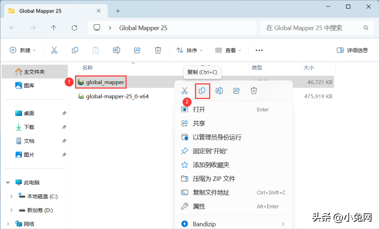Screen dimensions: 379x229
Task: Click Delete trash icon in context menu
Action: click(254, 91)
